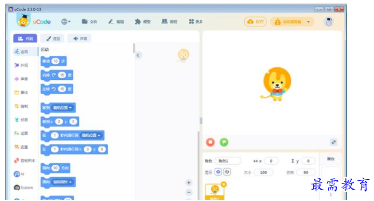Switch to the 造型 costumes tab
Image resolution: width=374 pixels, height=201 pixels.
point(52,38)
